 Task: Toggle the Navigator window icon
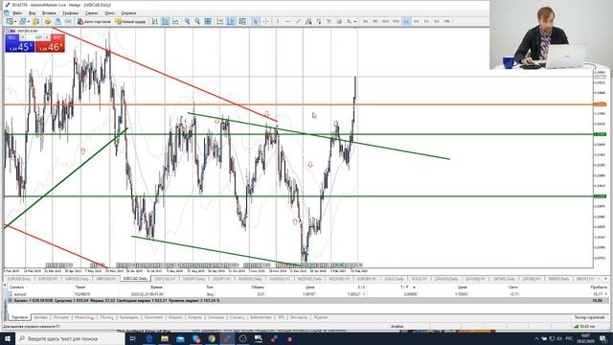47,21
